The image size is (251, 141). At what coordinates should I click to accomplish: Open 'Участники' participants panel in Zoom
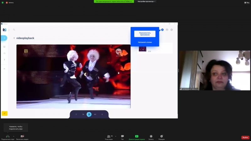point(109,137)
